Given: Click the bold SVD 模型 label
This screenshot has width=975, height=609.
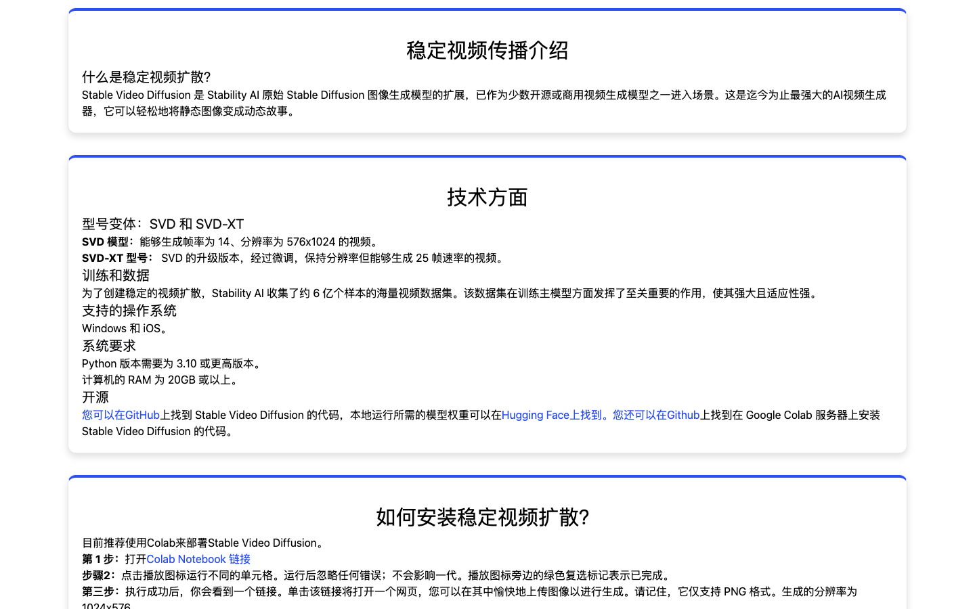Looking at the screenshot, I should pos(107,242).
